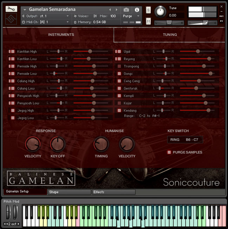Adjust the Reyong volume slider
This screenshot has height=229, width=228.
(197, 59)
